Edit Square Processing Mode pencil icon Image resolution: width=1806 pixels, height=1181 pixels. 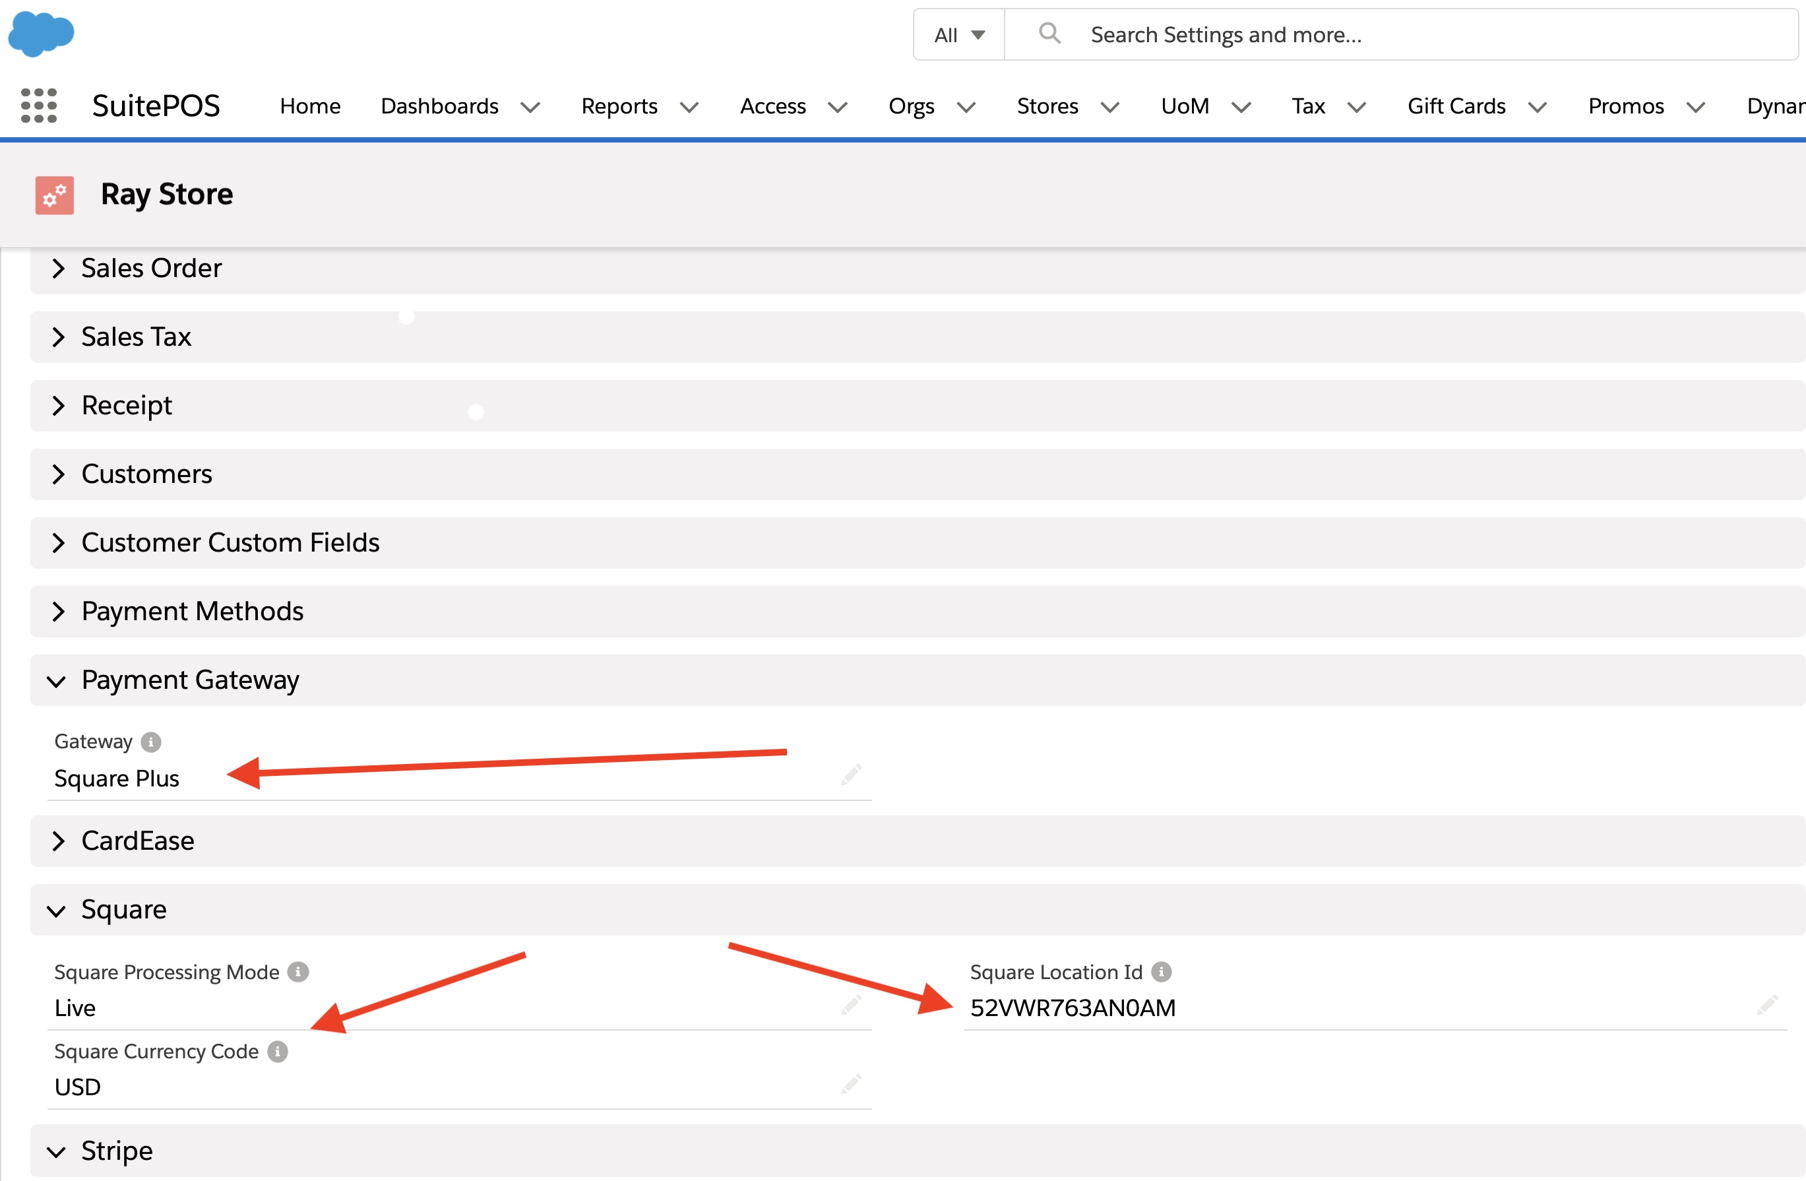(852, 1005)
